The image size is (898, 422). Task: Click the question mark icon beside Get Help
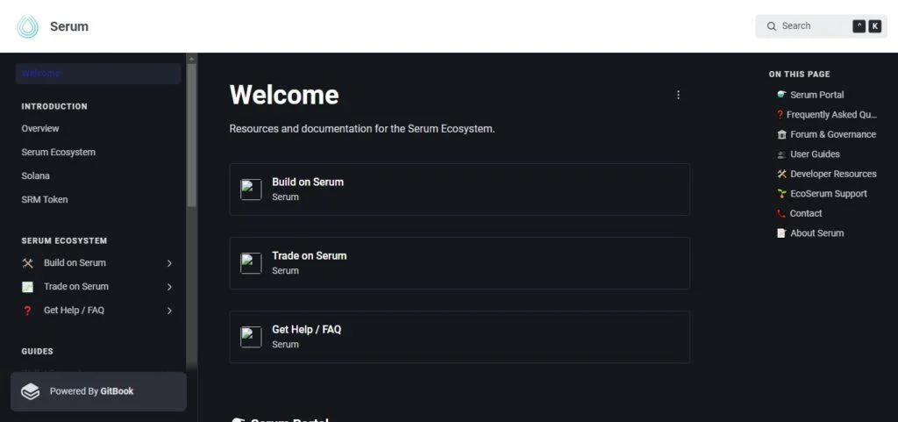[x=27, y=311]
